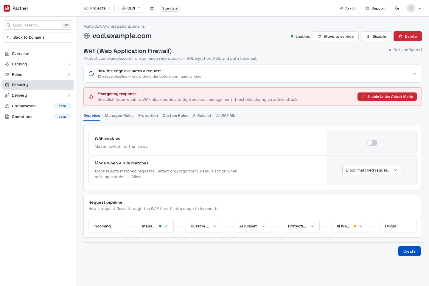Click the Delivery rocket icon
The image size is (429, 286).
[7, 95]
